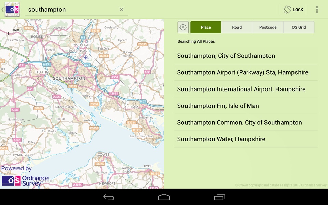The image size is (328, 205).
Task: Tap the A3051 road badge on the map
Action: pyautogui.click(x=113, y=94)
